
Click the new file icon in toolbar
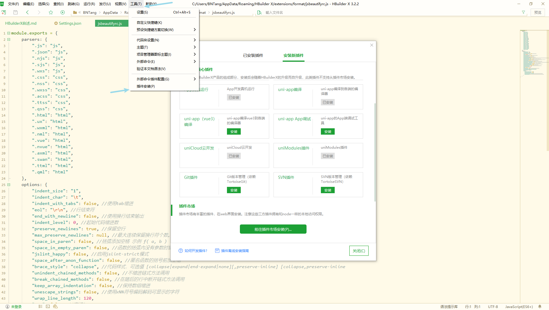(x=4, y=12)
